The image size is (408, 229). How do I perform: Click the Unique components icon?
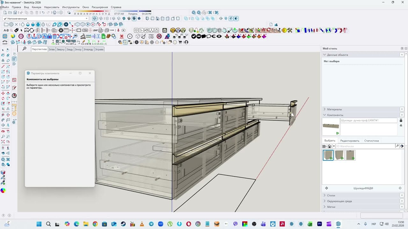click(151, 36)
